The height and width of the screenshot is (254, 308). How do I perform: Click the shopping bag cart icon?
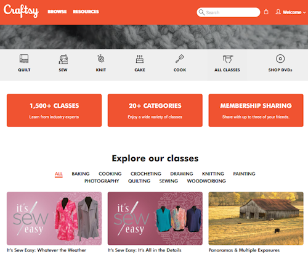point(266,12)
